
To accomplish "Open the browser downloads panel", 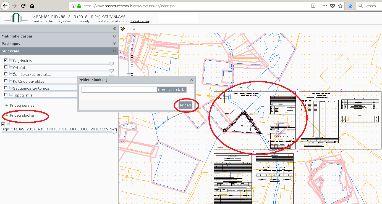I will coord(350,6).
